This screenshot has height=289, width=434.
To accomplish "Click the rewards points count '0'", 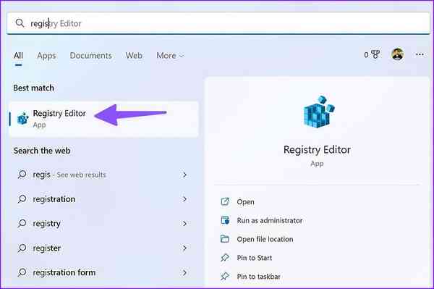I will point(366,55).
